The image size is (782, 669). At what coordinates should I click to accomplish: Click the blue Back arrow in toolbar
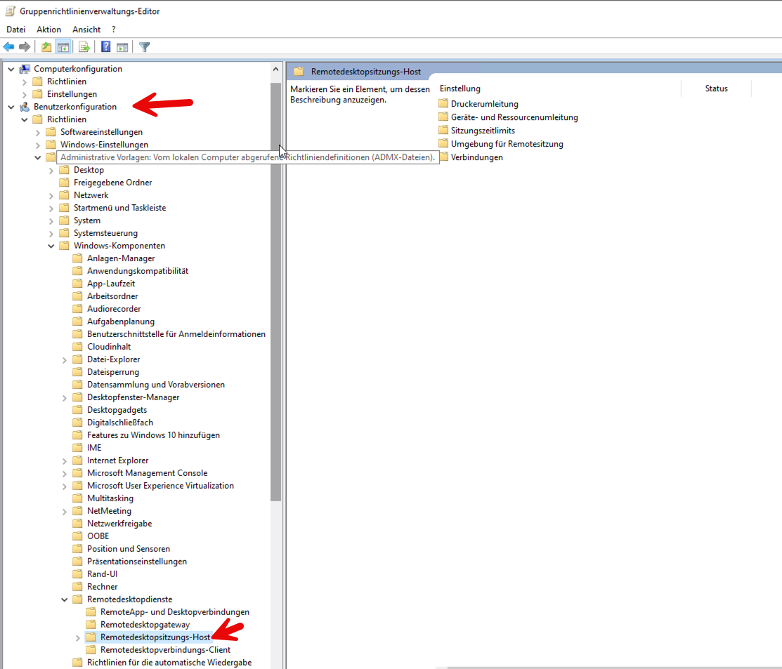(x=8, y=47)
